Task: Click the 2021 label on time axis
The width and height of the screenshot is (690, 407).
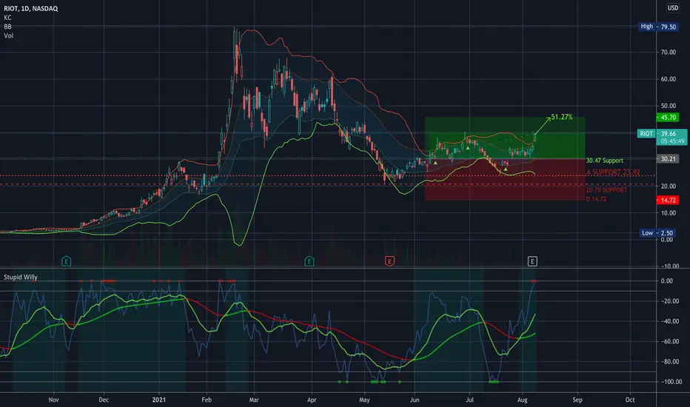Action: click(x=159, y=400)
